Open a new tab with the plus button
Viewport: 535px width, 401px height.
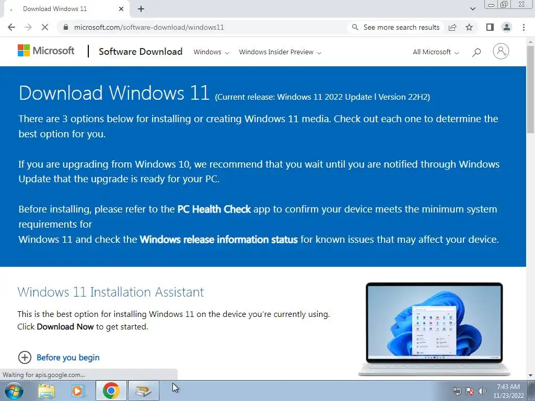coord(141,9)
